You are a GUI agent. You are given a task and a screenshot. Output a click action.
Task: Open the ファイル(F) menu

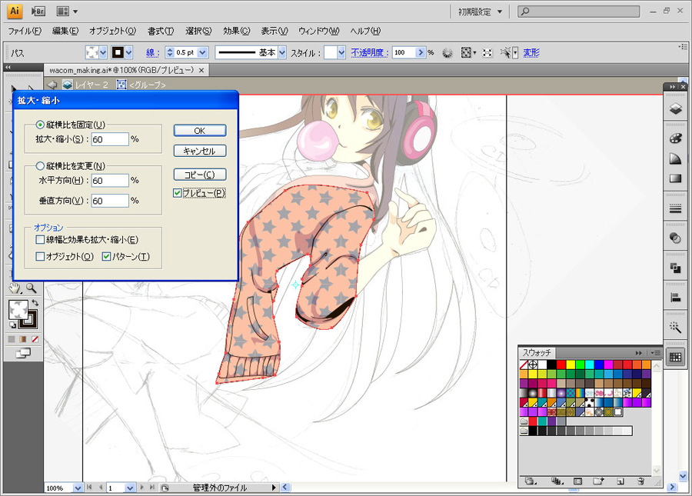pyautogui.click(x=25, y=31)
